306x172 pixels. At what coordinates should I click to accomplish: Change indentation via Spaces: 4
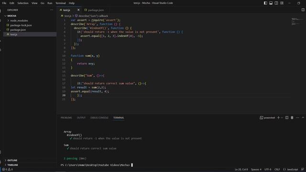point(256,170)
